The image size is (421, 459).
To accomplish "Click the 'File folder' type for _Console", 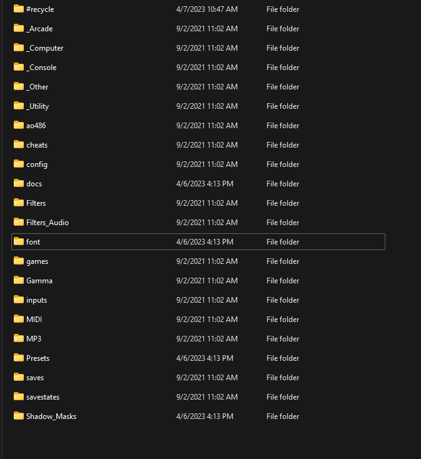I will click(x=283, y=68).
